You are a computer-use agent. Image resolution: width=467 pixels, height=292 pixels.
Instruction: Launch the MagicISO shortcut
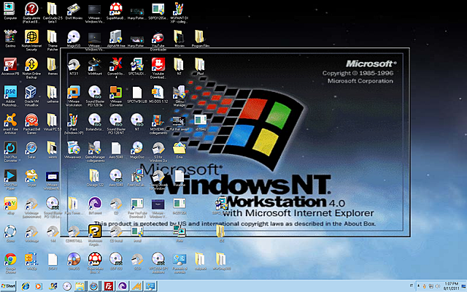[74, 39]
